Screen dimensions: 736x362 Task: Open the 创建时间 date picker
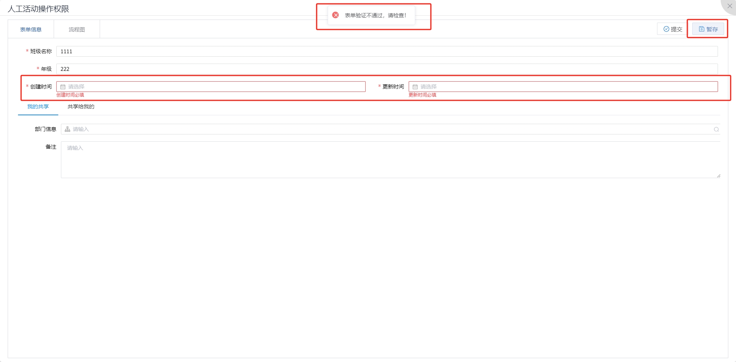[x=211, y=87]
